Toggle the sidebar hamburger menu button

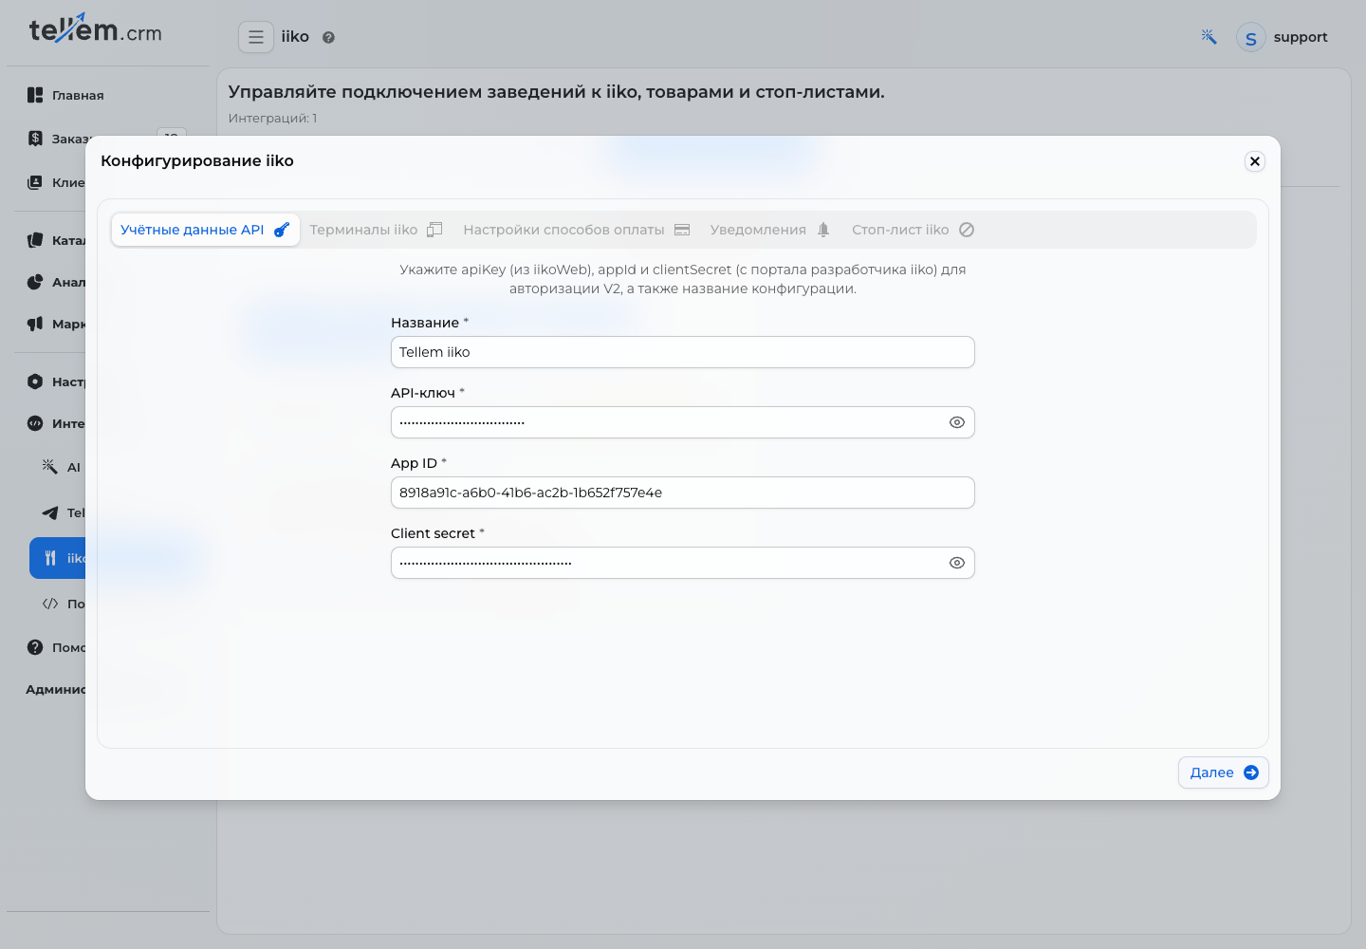(256, 37)
